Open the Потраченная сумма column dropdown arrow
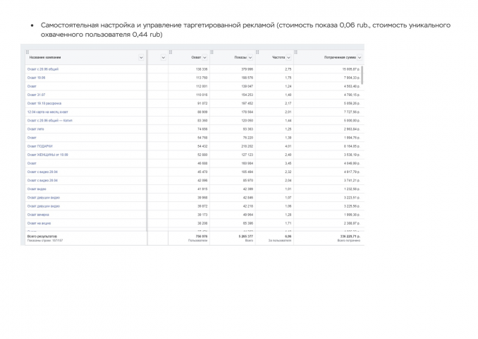The width and height of the screenshot is (478, 339). click(360, 57)
